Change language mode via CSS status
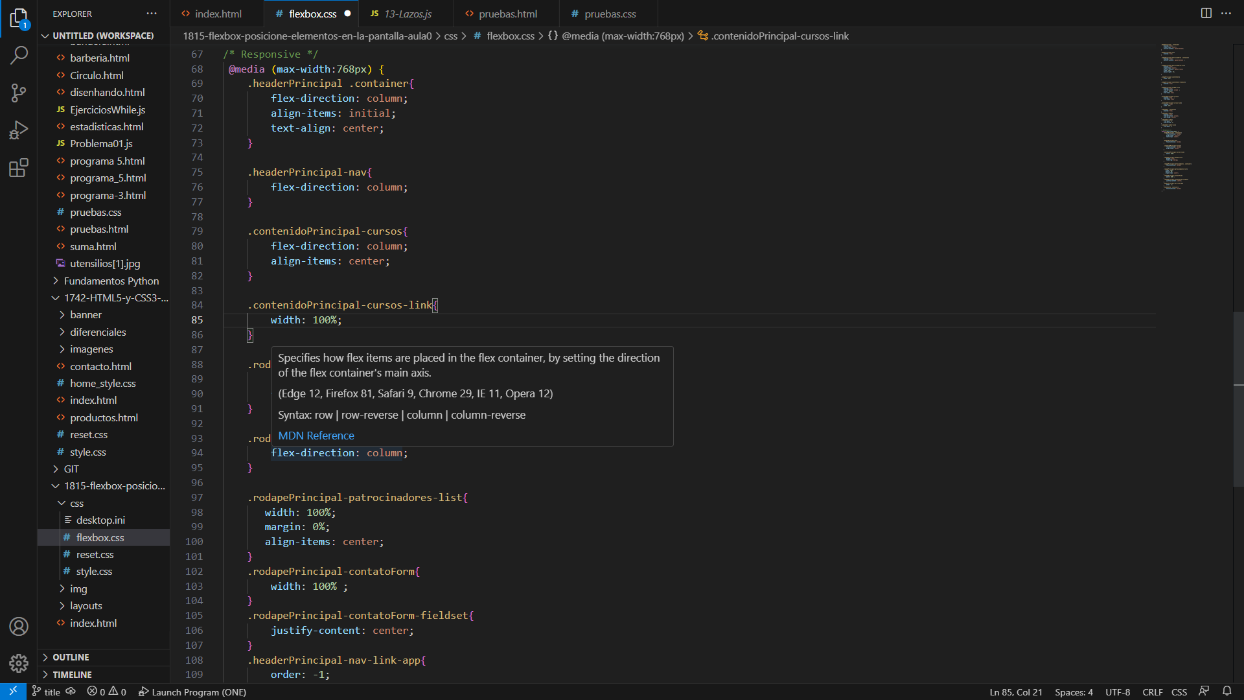The width and height of the screenshot is (1244, 700). click(x=1179, y=692)
